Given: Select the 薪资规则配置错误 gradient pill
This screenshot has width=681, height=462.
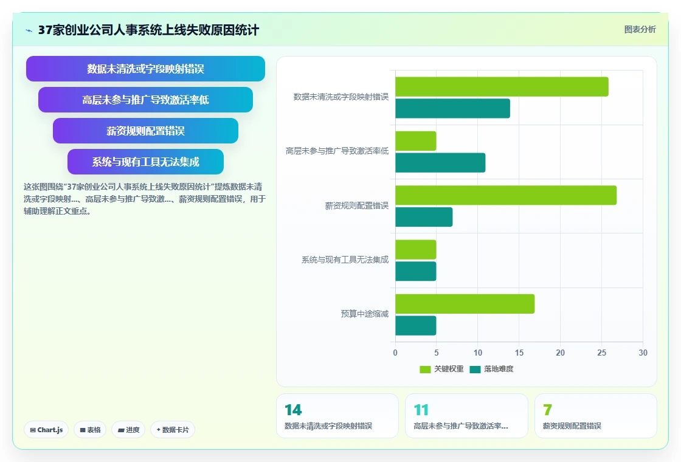Looking at the screenshot, I should pyautogui.click(x=145, y=131).
